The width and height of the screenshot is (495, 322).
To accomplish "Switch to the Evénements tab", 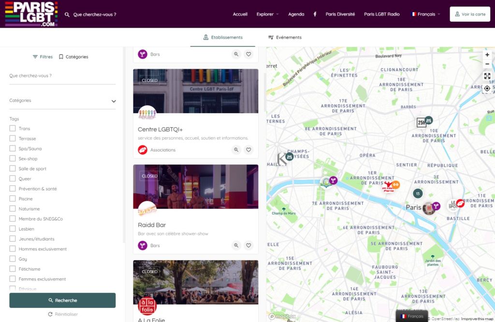I will click(285, 37).
